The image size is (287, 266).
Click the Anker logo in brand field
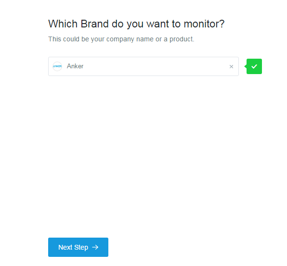coord(57,66)
